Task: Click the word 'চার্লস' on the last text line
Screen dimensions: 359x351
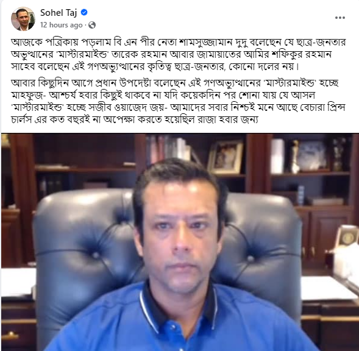Action: coord(21,119)
